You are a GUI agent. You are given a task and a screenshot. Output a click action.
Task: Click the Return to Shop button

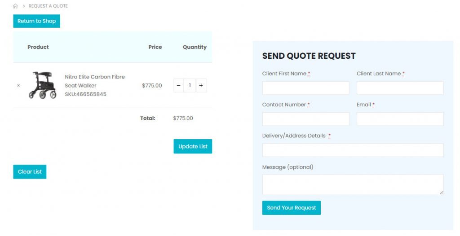[36, 21]
